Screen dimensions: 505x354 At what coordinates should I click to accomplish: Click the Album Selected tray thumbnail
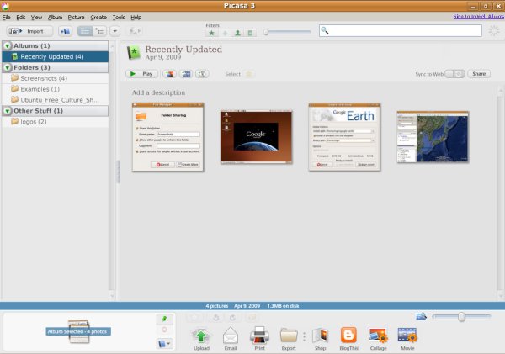click(x=78, y=331)
